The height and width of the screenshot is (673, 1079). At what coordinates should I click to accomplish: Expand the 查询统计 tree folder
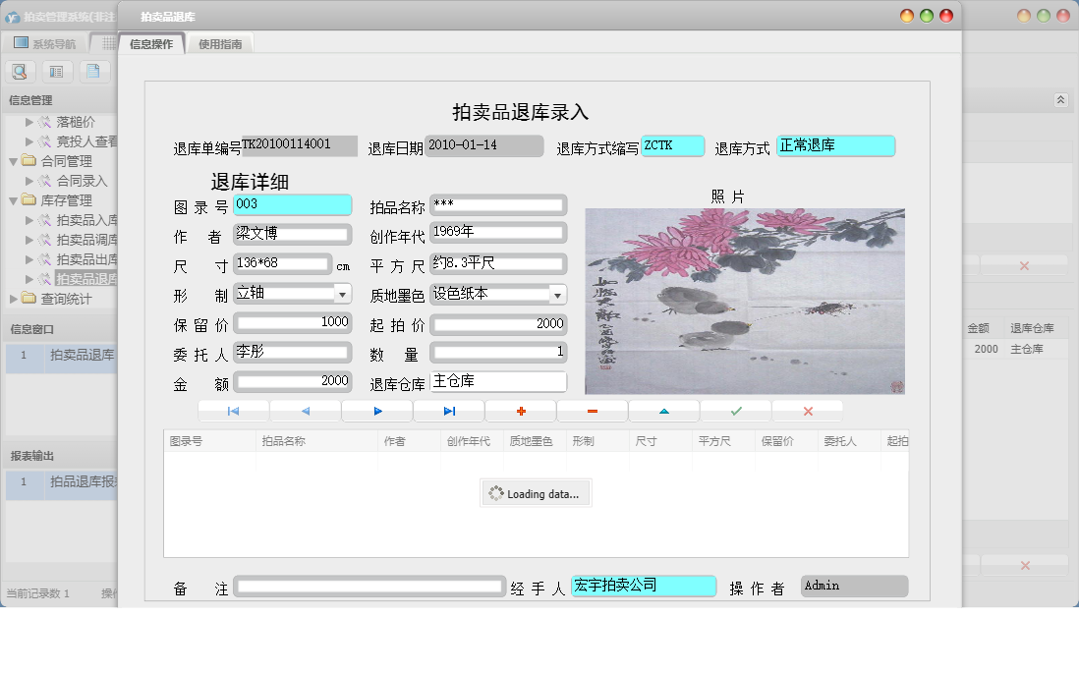click(14, 299)
